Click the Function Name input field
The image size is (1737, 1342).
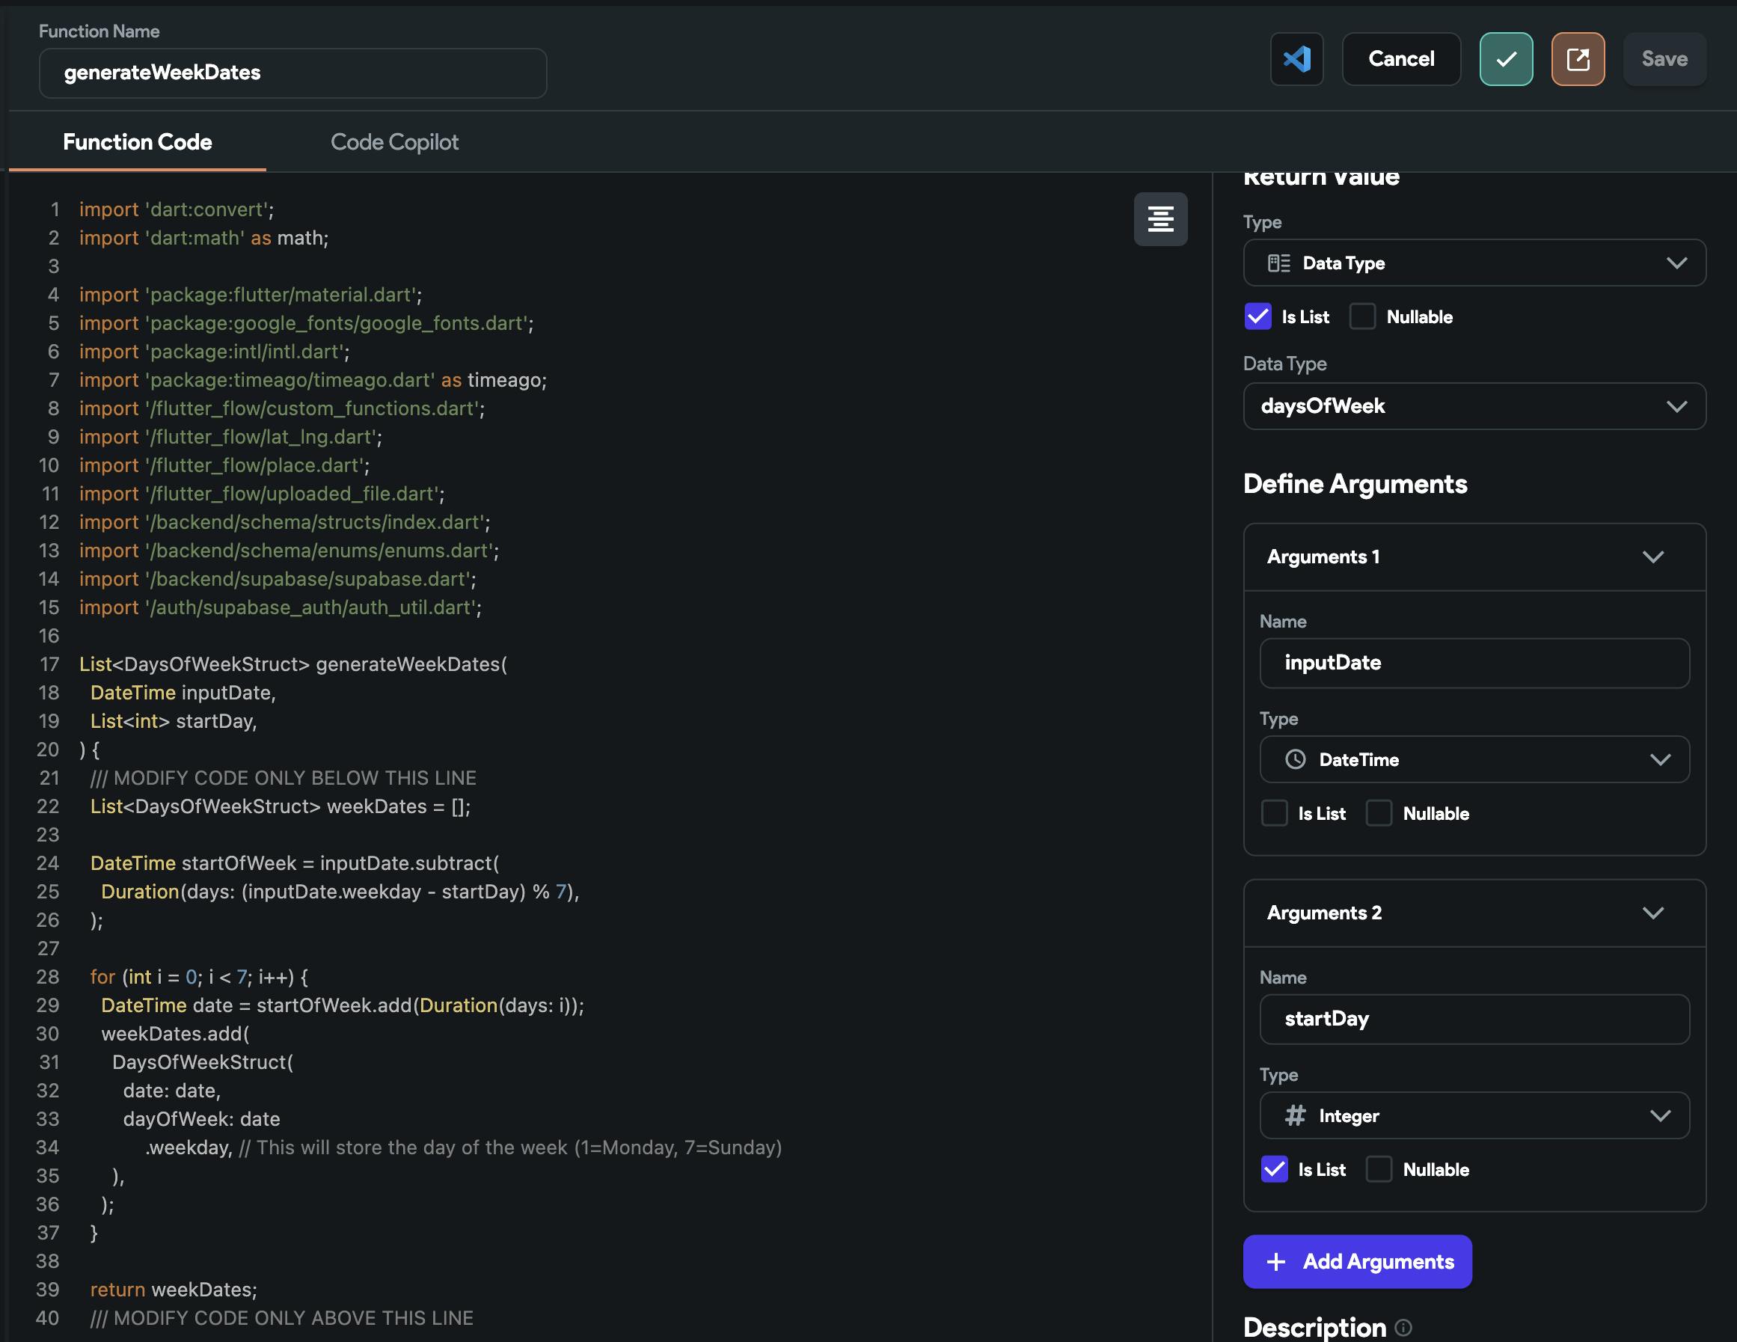click(292, 73)
